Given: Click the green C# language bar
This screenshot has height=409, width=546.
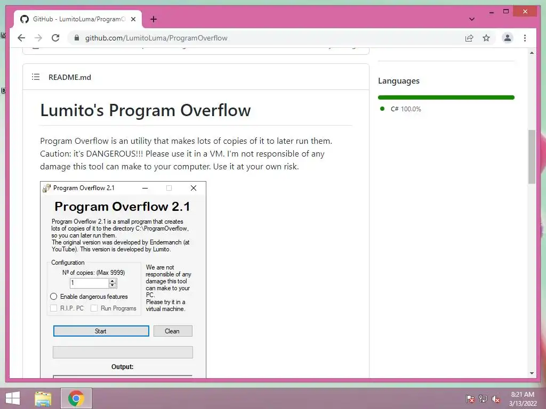Looking at the screenshot, I should click(446, 97).
